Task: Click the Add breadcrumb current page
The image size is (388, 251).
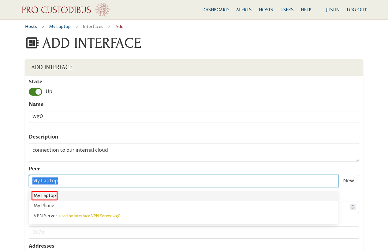Action: point(119,27)
